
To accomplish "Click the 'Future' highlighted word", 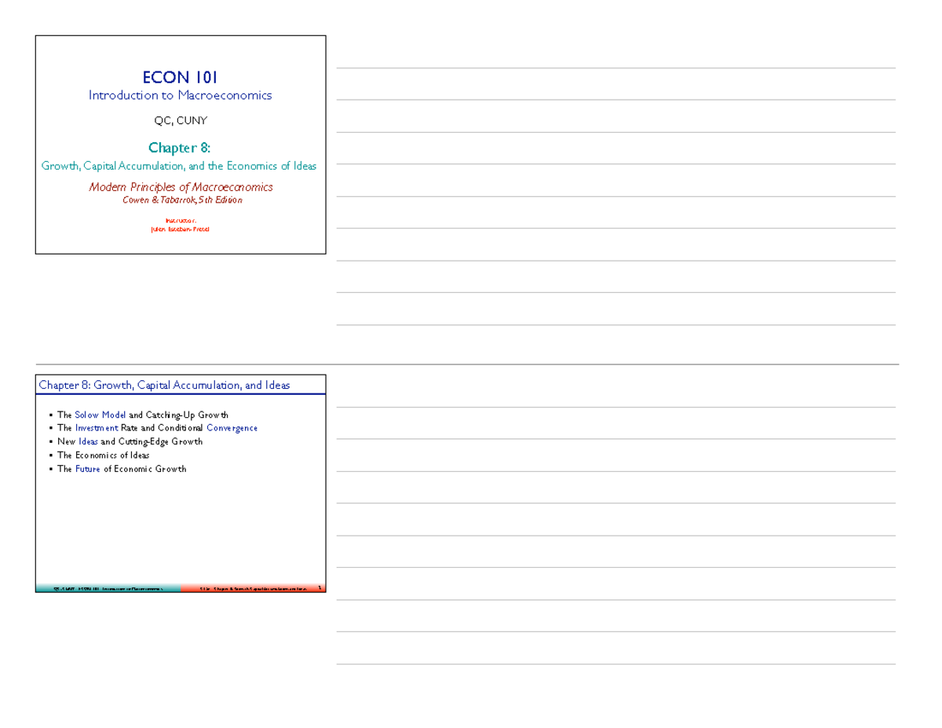I will tap(88, 469).
